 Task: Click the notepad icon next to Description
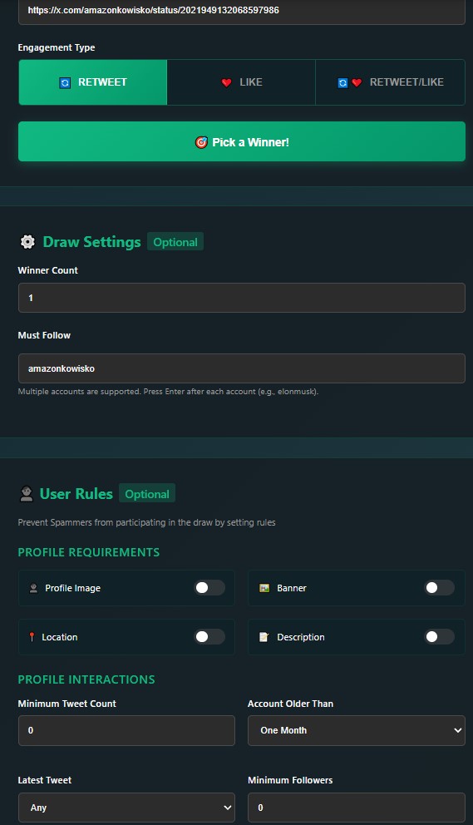[x=264, y=637]
